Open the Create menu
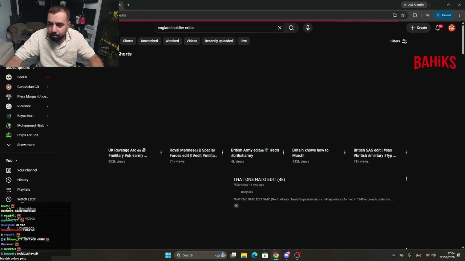465x261 pixels. point(418,28)
